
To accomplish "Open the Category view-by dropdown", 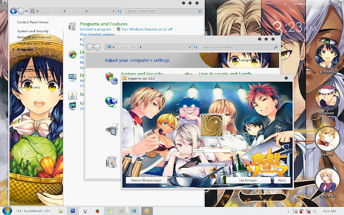I will coord(246,60).
